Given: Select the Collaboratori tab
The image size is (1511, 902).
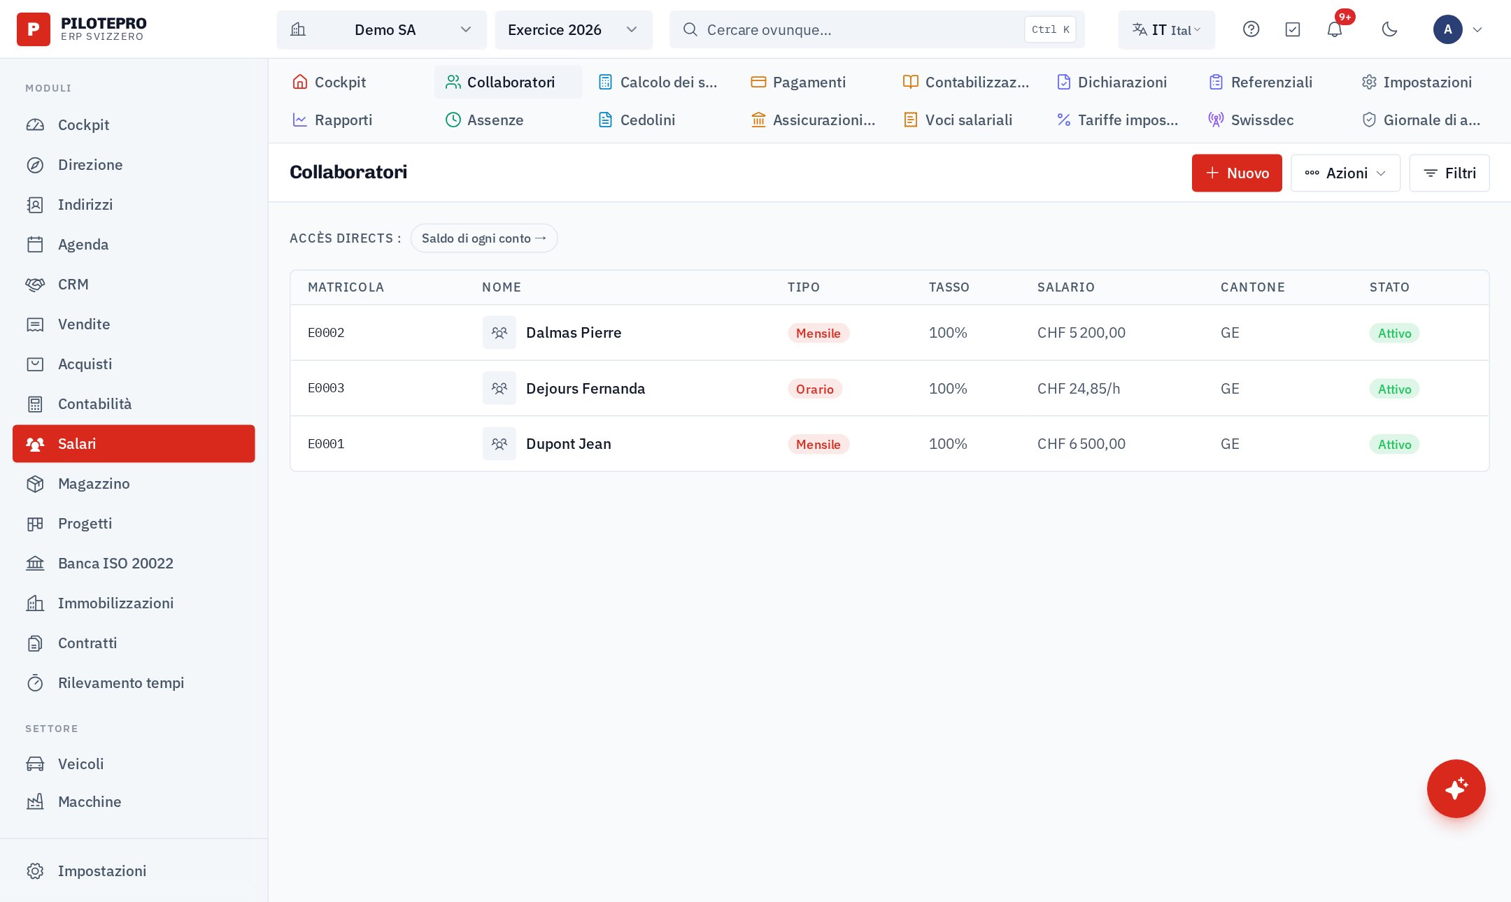Looking at the screenshot, I should [x=508, y=82].
